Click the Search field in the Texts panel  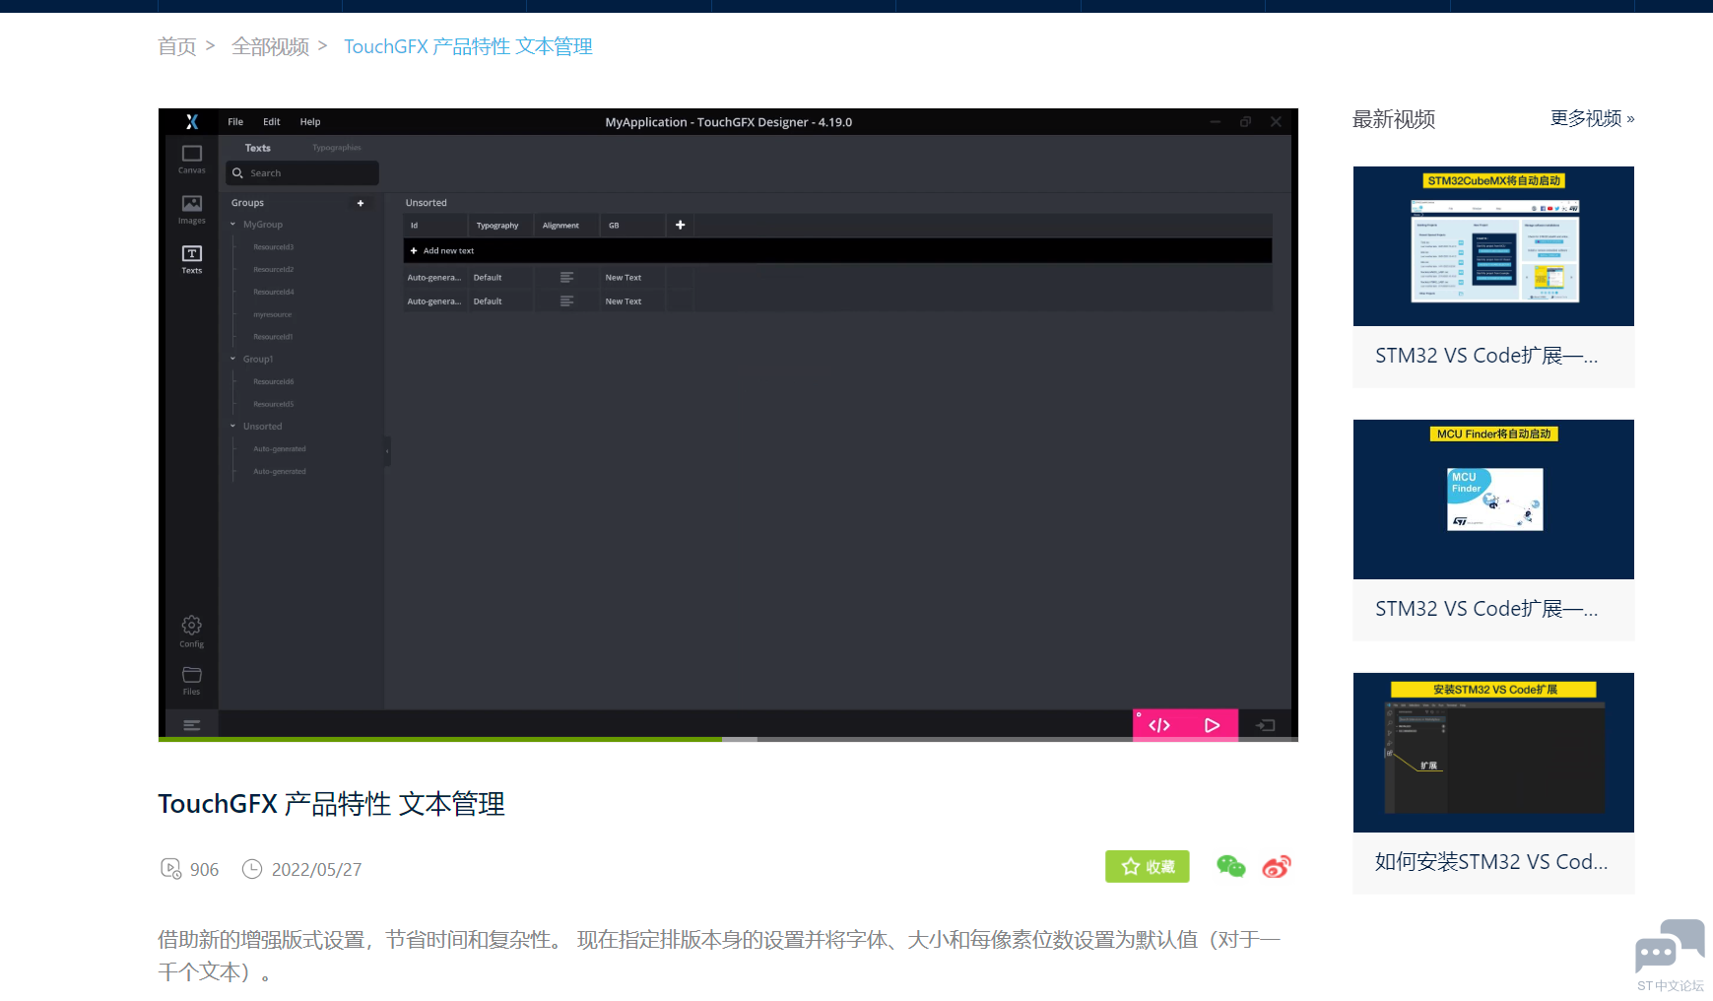pos(302,173)
